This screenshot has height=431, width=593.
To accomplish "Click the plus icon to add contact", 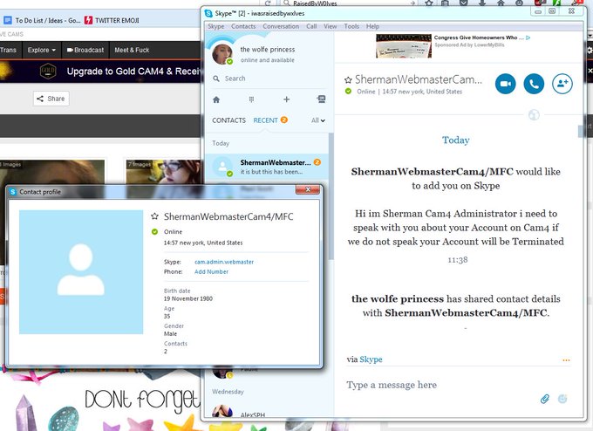I will [286, 99].
